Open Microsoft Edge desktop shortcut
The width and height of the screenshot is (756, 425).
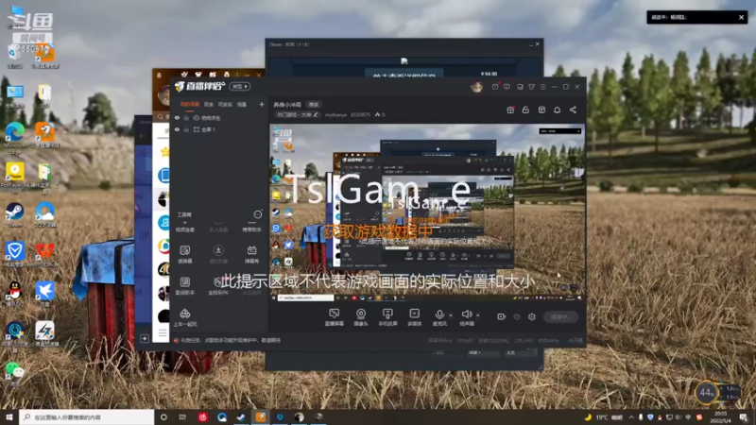15,137
